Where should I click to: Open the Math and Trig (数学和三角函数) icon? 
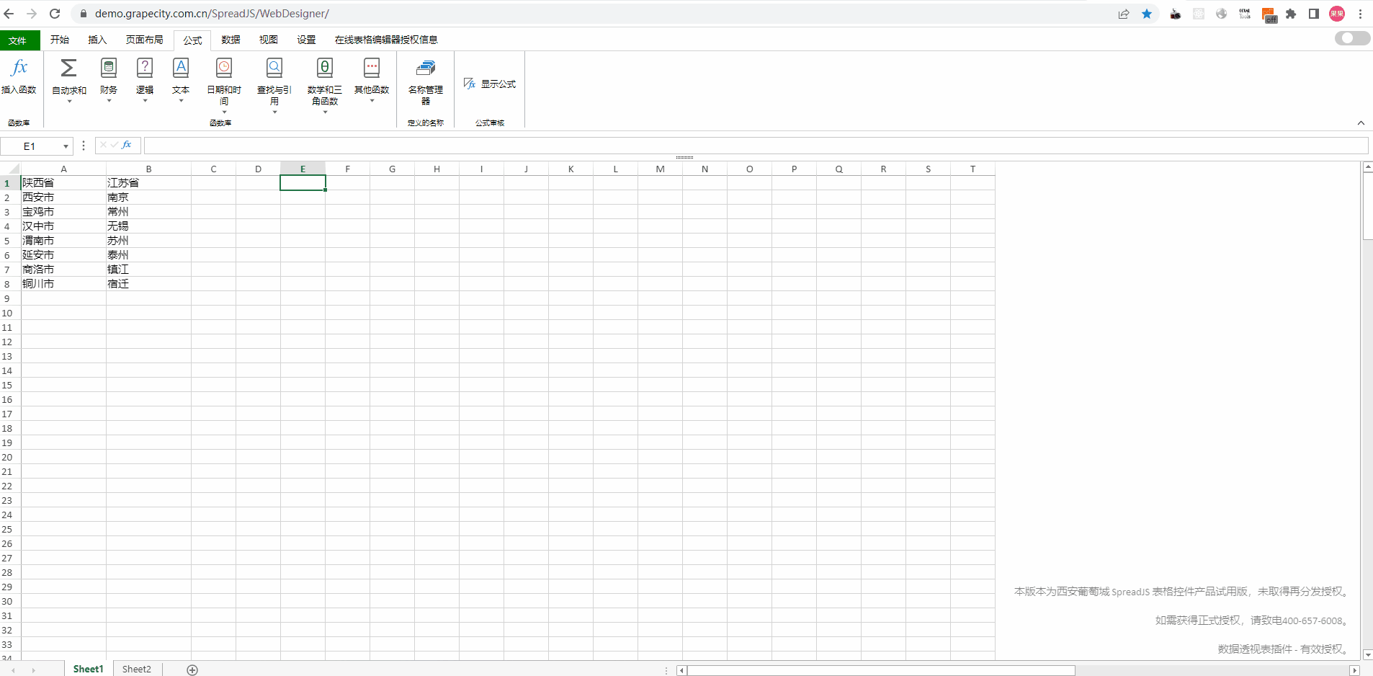point(325,68)
